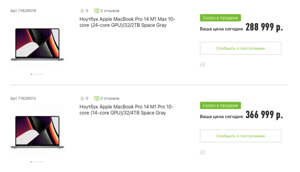Open "0 отзывов" for the M1 Pro laptop
300x172 pixels.
[x=110, y=98]
